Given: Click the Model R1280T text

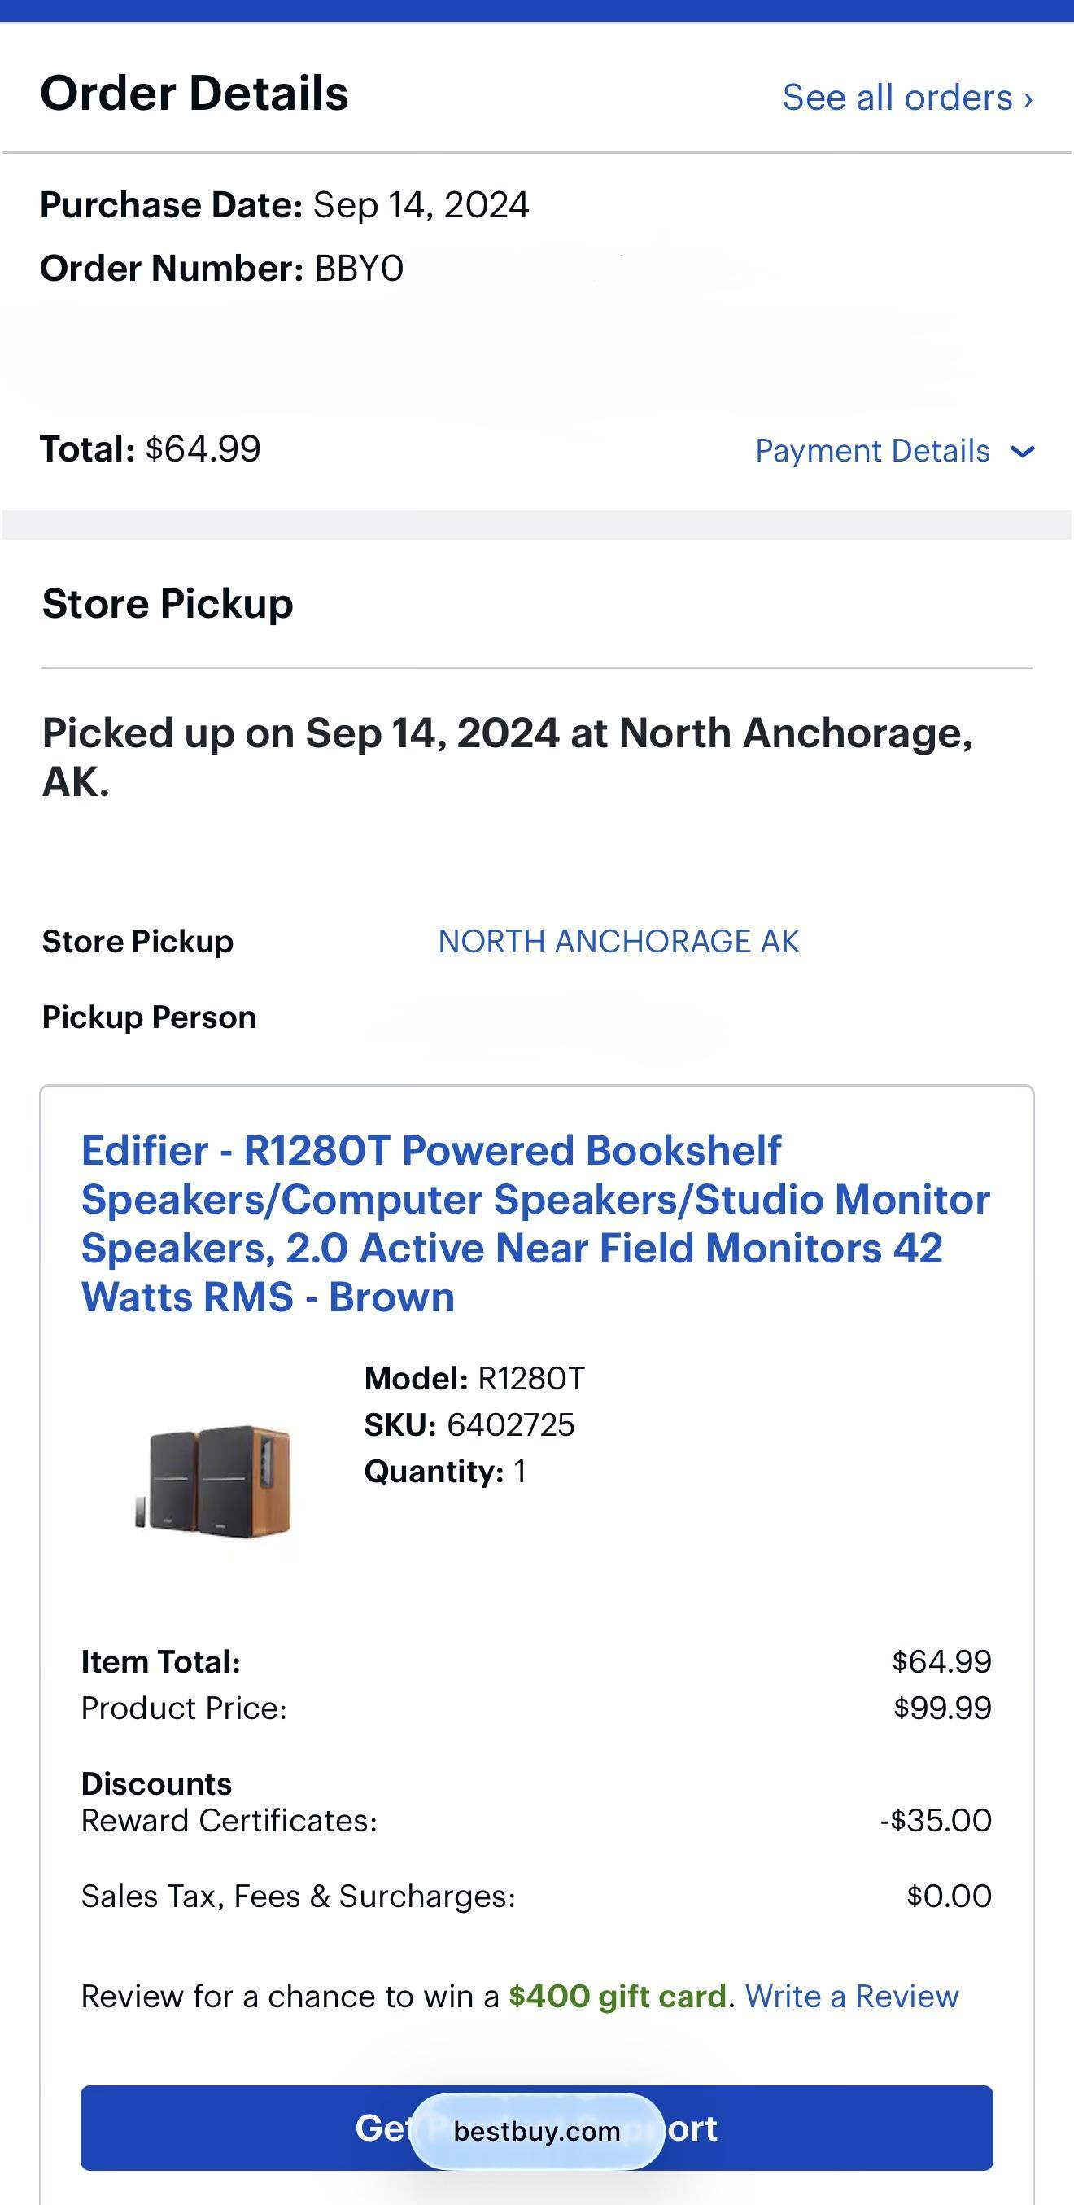Looking at the screenshot, I should (474, 1377).
